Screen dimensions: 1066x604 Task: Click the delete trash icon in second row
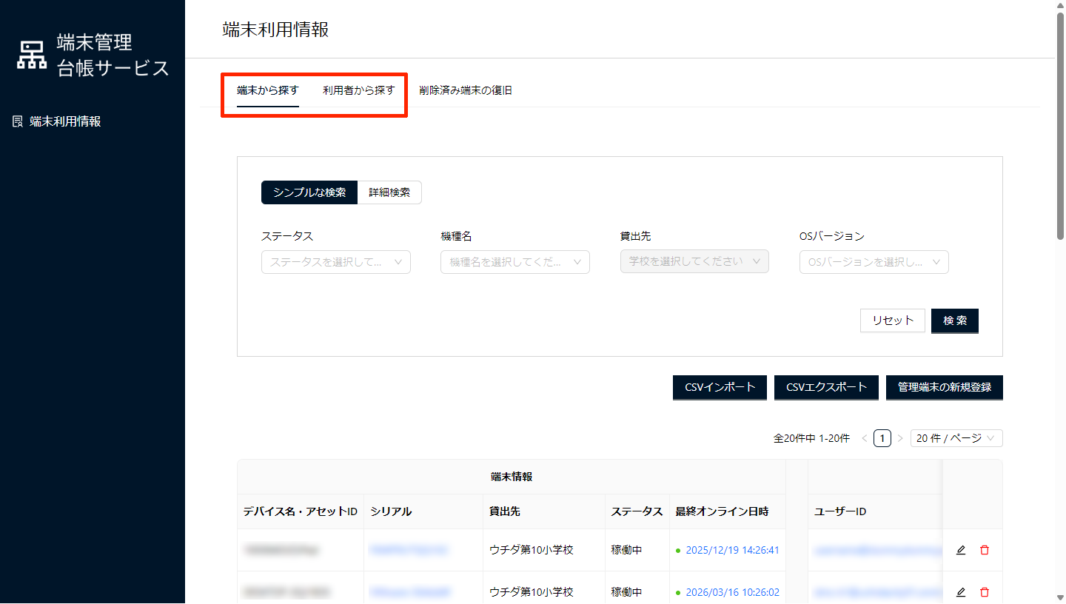tap(984, 592)
